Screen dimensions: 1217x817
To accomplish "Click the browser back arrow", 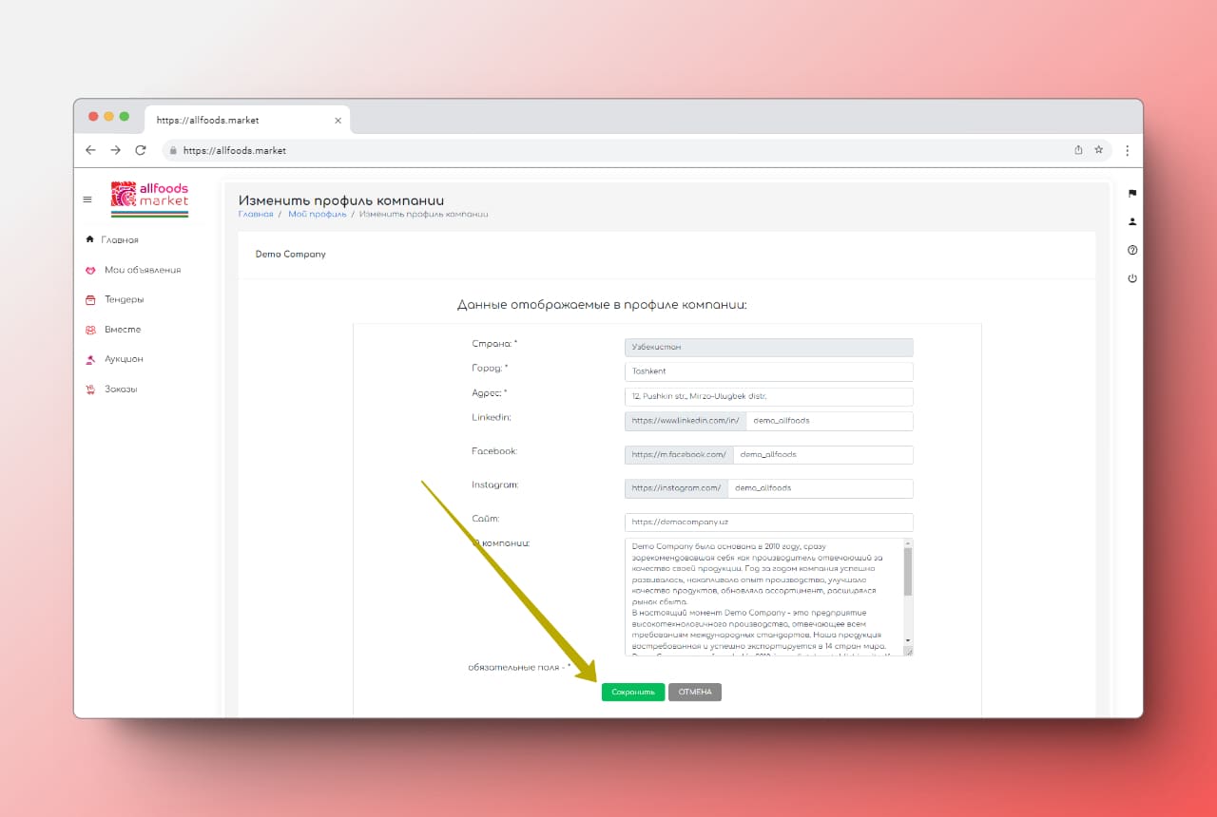I will 90,150.
